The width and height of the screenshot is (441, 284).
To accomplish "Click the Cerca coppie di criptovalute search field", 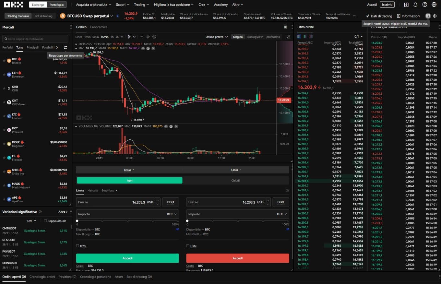I will (x=35, y=39).
